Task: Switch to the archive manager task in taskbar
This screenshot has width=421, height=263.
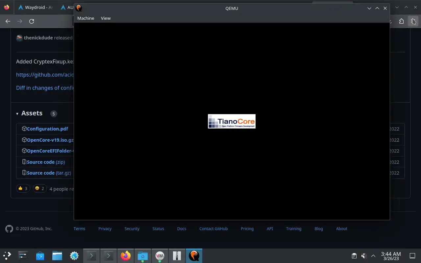Action: (177, 256)
